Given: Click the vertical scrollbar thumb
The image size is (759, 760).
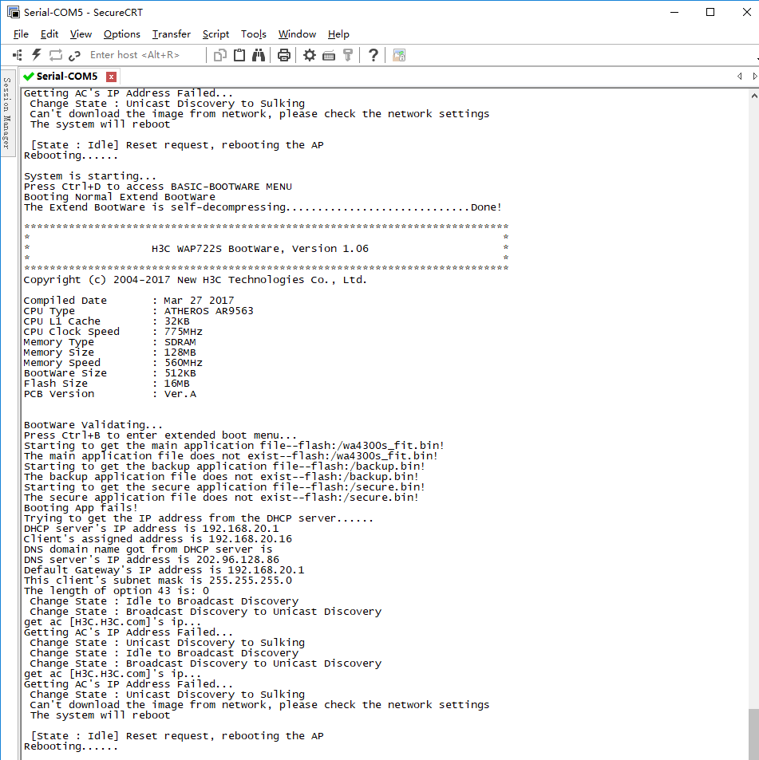Looking at the screenshot, I should 753,734.
